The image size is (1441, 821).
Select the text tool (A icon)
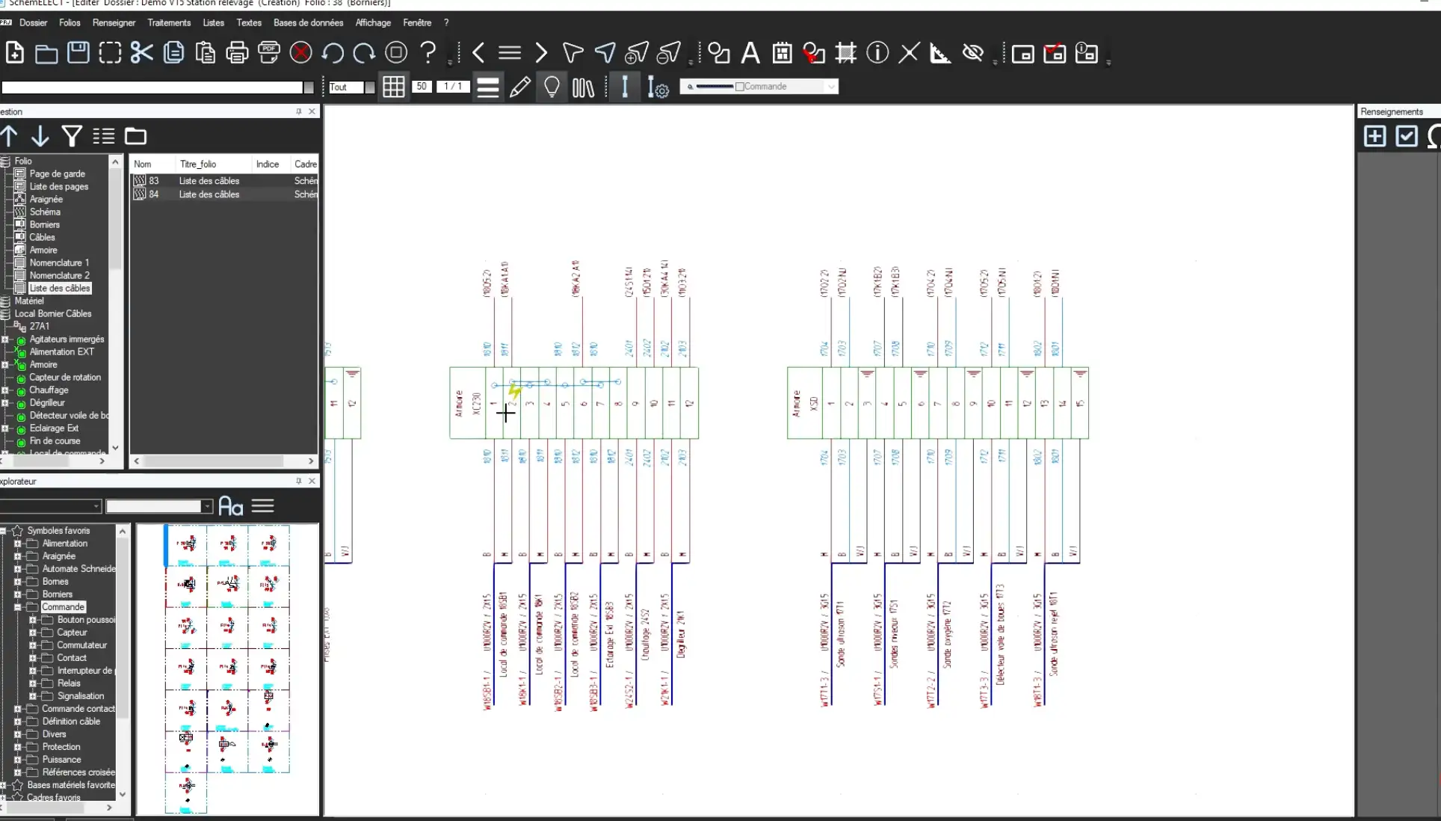(x=750, y=53)
